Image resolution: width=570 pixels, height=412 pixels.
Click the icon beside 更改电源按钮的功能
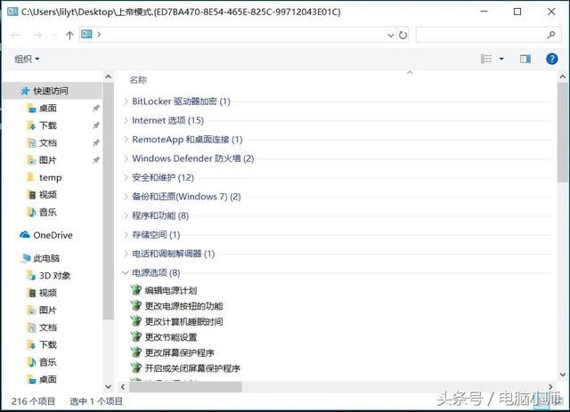coord(136,305)
